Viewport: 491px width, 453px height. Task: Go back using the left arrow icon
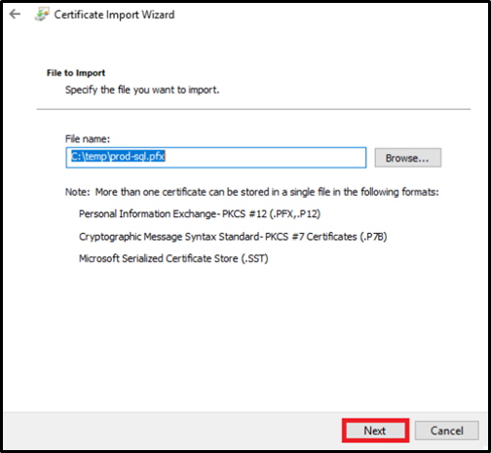click(x=15, y=14)
